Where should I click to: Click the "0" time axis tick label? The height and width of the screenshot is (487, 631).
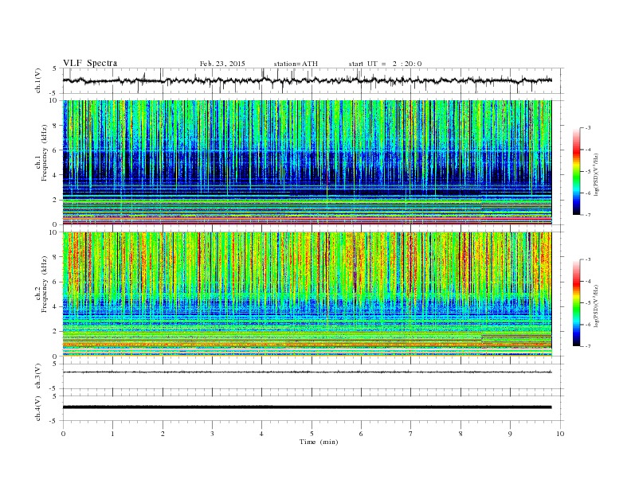63,434
